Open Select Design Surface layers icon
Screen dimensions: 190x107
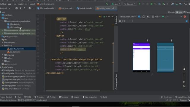click(139, 17)
